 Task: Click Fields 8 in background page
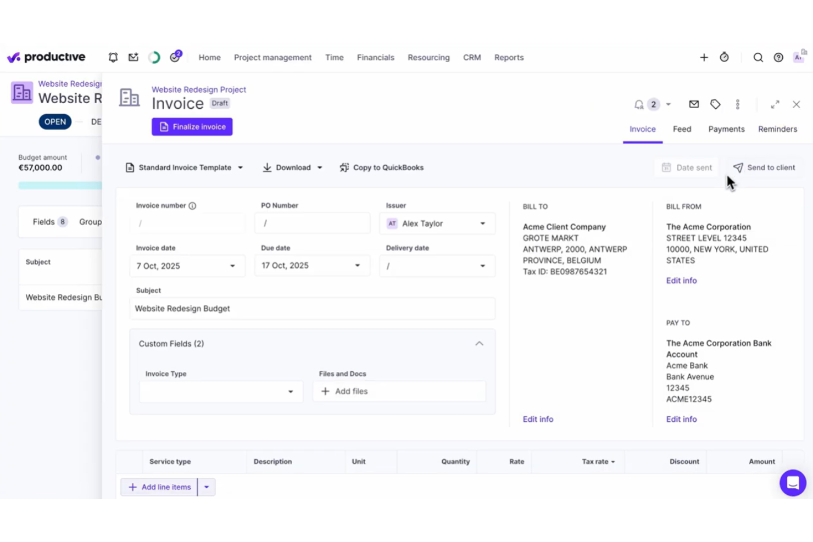[x=49, y=222]
